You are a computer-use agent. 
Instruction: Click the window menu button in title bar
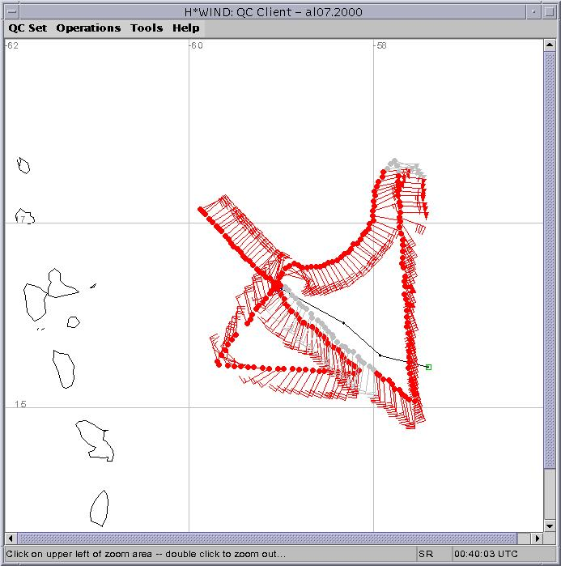click(x=10, y=11)
